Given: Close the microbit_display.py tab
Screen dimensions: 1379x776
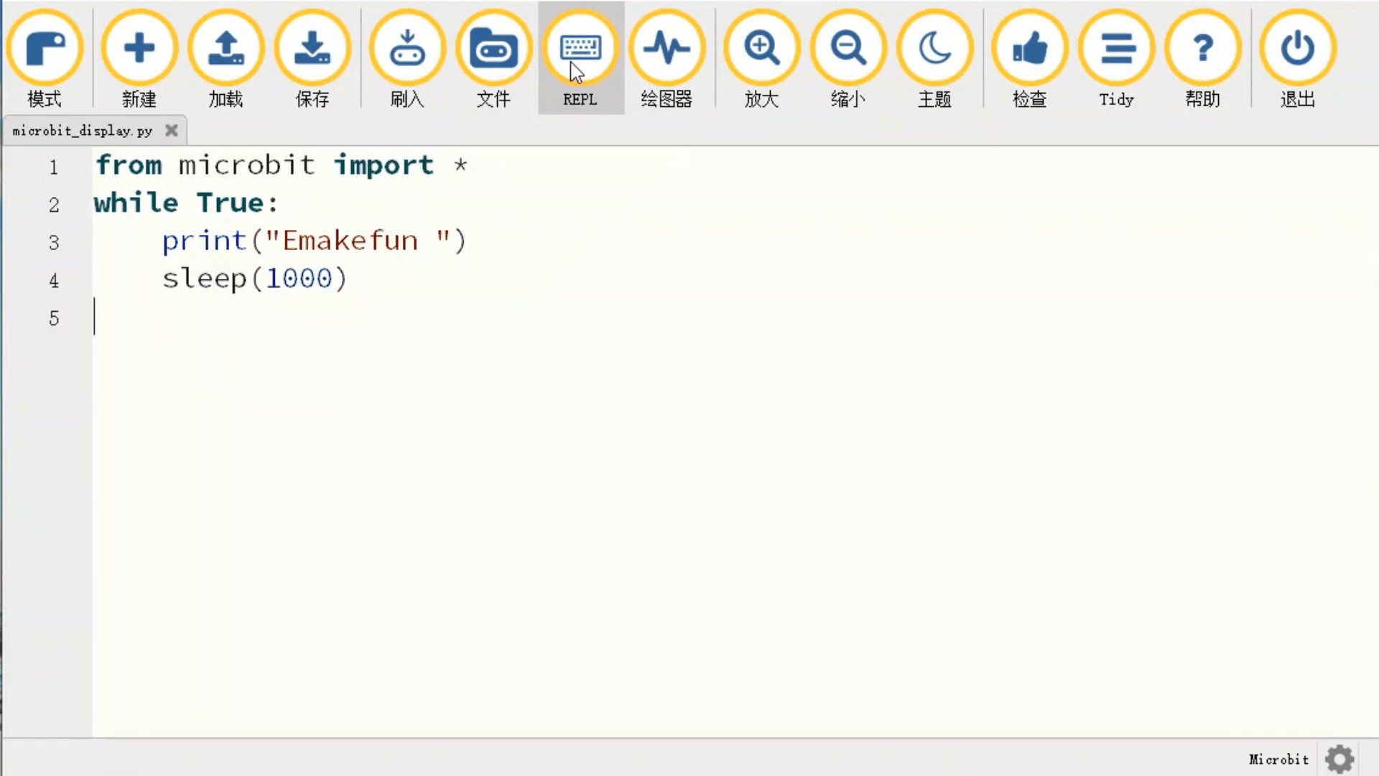Looking at the screenshot, I should (172, 130).
